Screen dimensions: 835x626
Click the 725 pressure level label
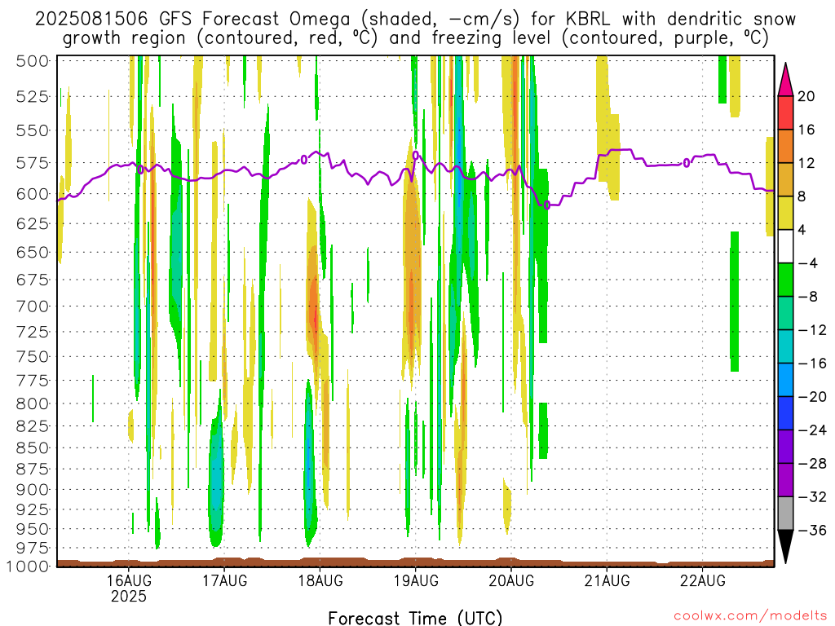click(x=33, y=333)
